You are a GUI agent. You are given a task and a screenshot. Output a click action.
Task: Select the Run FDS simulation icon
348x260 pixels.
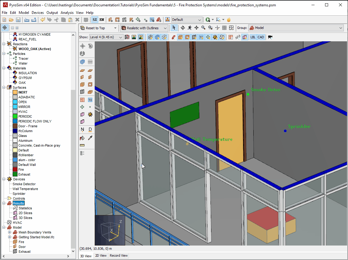pyautogui.click(x=208, y=20)
